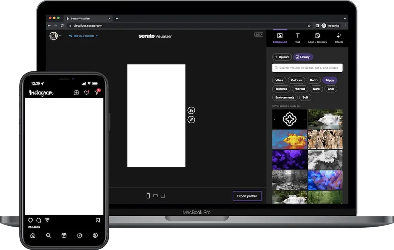Viewport: 394px width, 250px height.
Task: Tap the Instagram Reels tab
Action: click(x=64, y=235)
